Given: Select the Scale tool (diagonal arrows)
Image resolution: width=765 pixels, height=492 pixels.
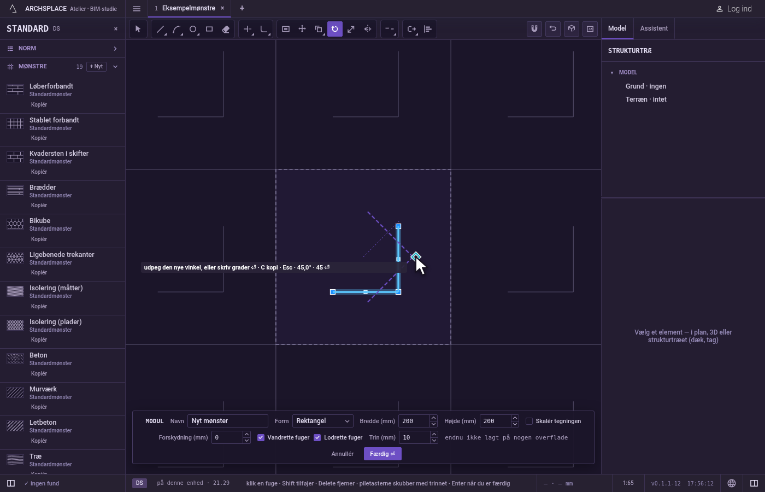Looking at the screenshot, I should coord(351,29).
